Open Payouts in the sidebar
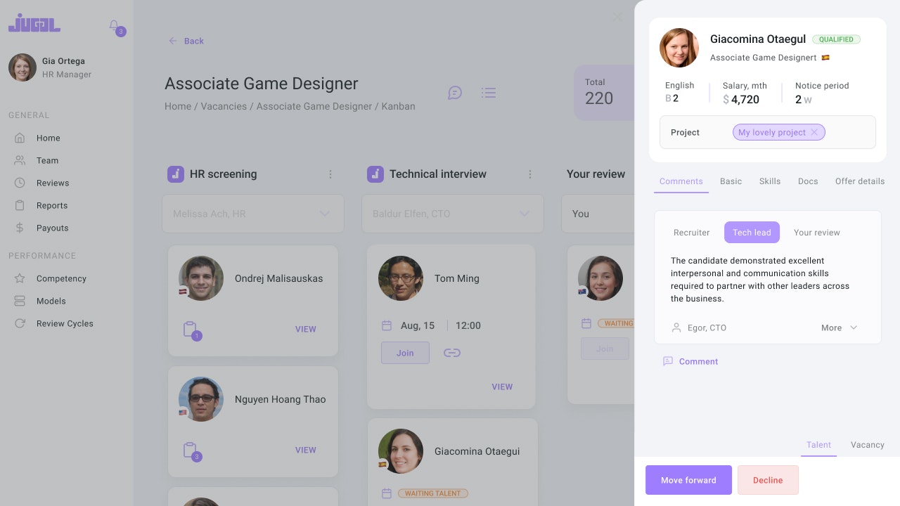Screen dimensions: 900x506 52,228
